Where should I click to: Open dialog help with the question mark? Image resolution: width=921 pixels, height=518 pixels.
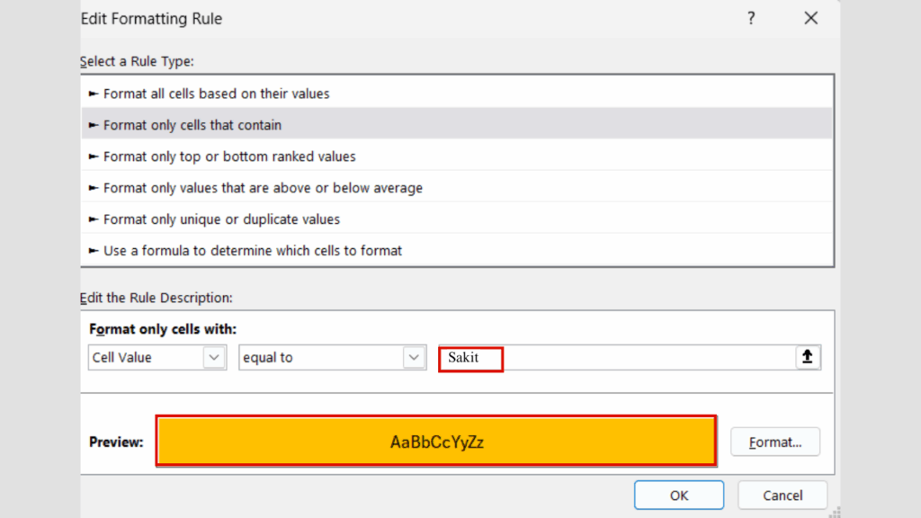751,19
